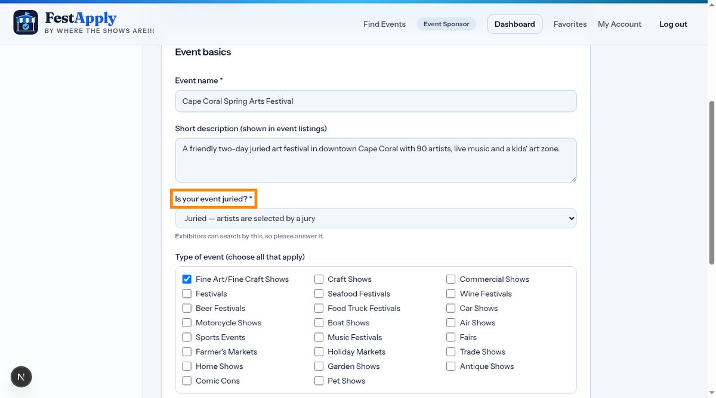The image size is (716, 398).
Task: Open My Account link
Action: pyautogui.click(x=619, y=24)
